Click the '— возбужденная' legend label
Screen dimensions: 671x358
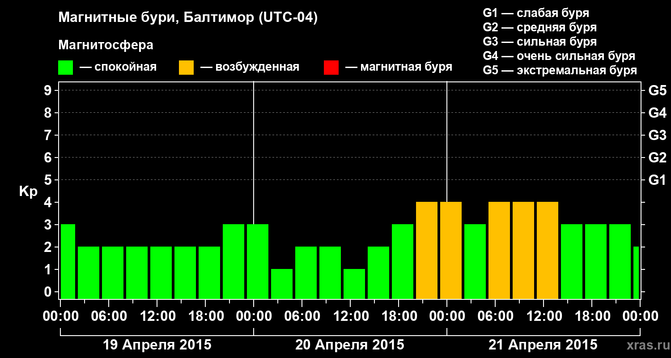click(x=250, y=68)
